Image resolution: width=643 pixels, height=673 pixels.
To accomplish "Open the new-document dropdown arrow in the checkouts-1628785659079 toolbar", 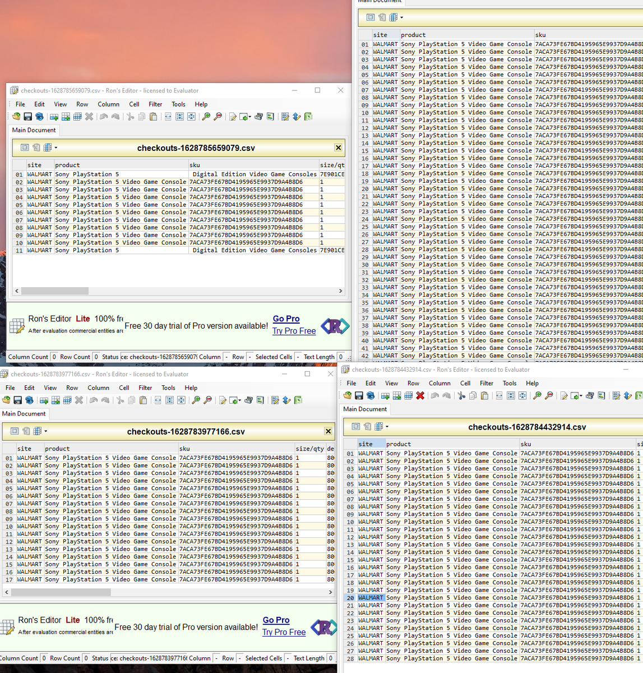I will click(x=249, y=117).
